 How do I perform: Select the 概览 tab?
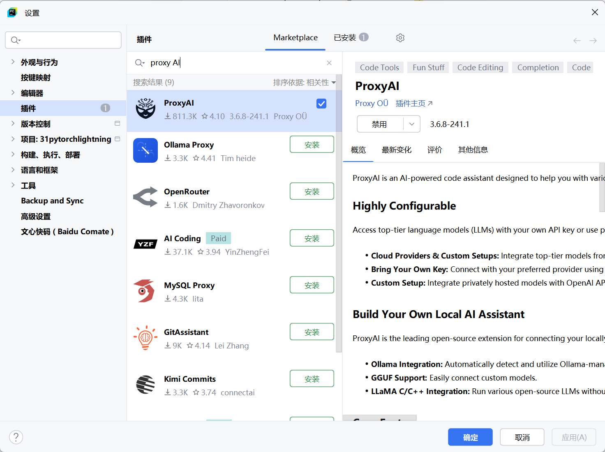[358, 150]
